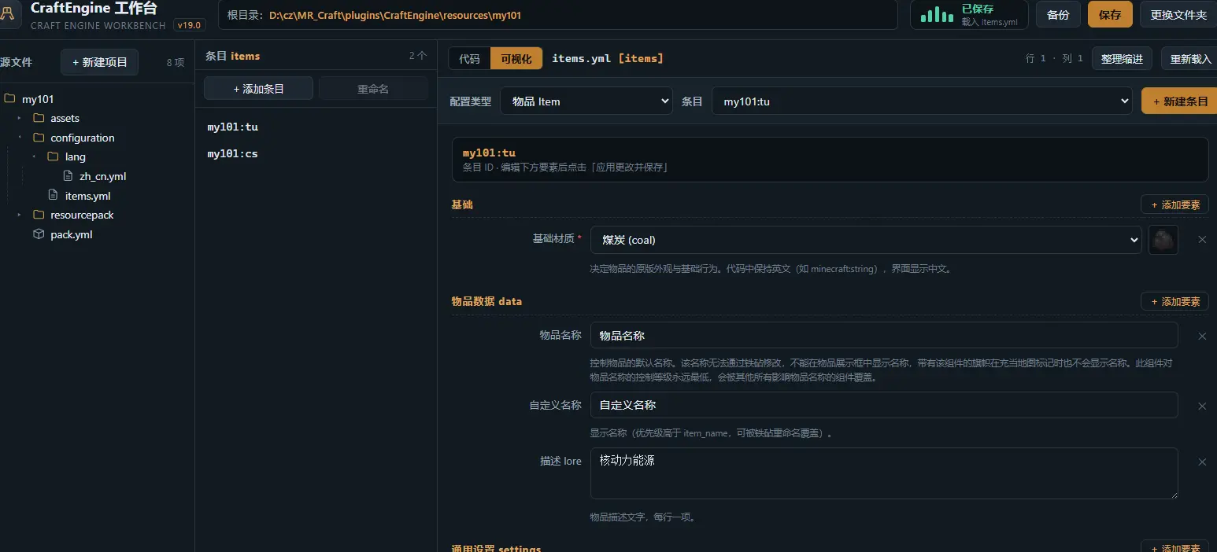Viewport: 1217px width, 552px height.
Task: Click the 更换文件夹 button
Action: point(1178,14)
